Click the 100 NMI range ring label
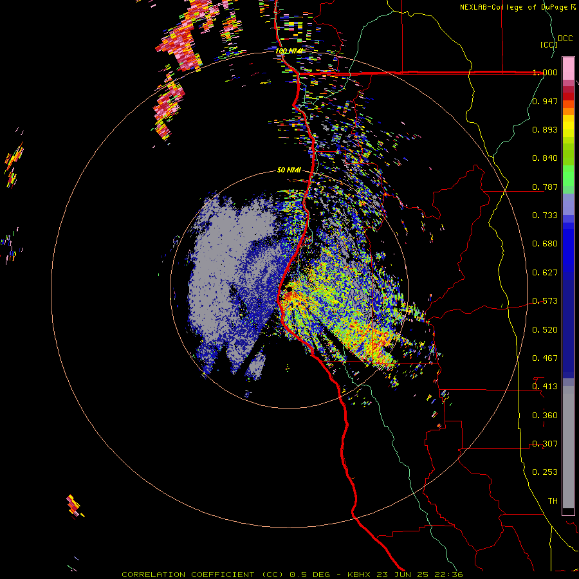The image size is (579, 579). click(290, 51)
